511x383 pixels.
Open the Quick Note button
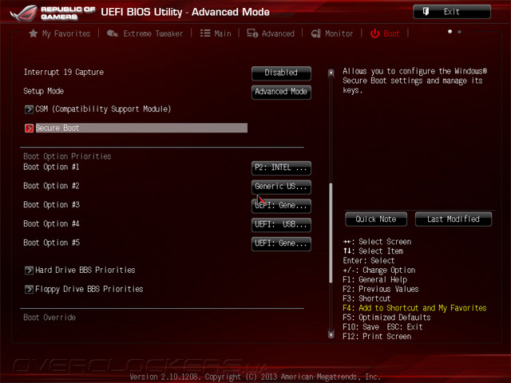(x=376, y=219)
